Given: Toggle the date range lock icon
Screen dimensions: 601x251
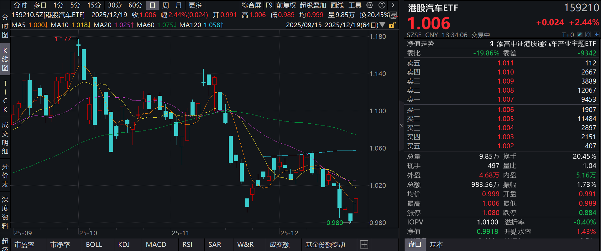Looking at the screenshot, I should tap(392, 25).
